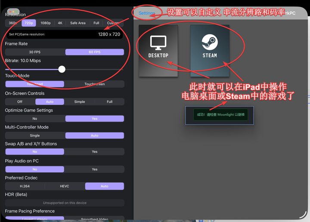Select 1080p resolution
The height and width of the screenshot is (222, 310).
[46, 23]
